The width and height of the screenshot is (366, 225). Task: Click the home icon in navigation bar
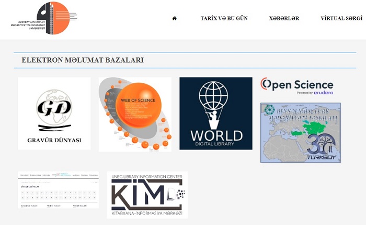point(174,18)
